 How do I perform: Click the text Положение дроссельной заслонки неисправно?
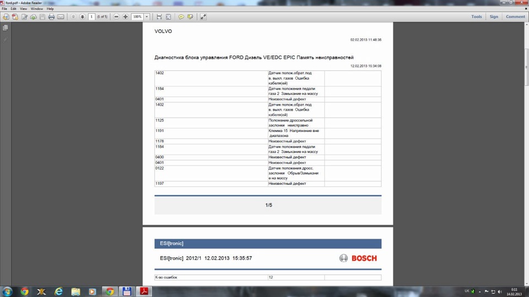coord(290,123)
